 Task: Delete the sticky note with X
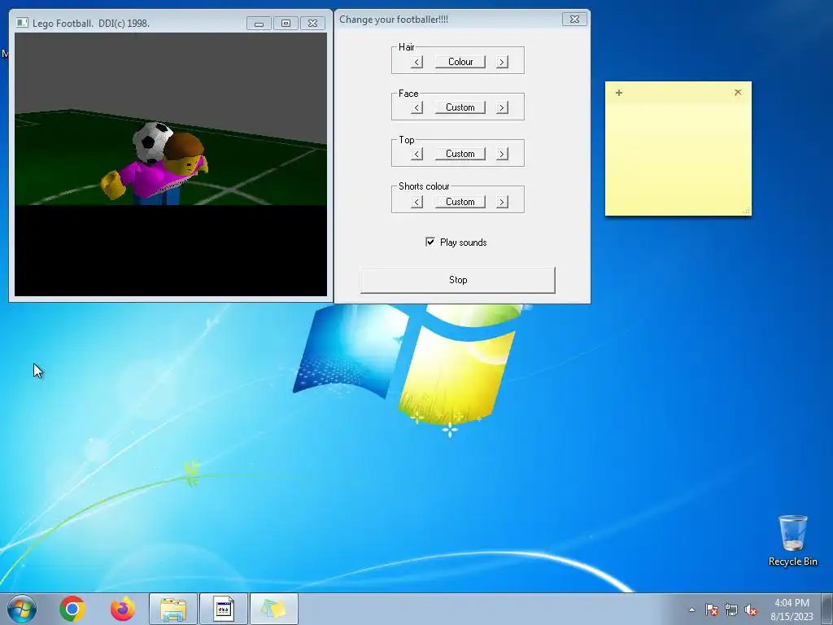pyautogui.click(x=738, y=93)
